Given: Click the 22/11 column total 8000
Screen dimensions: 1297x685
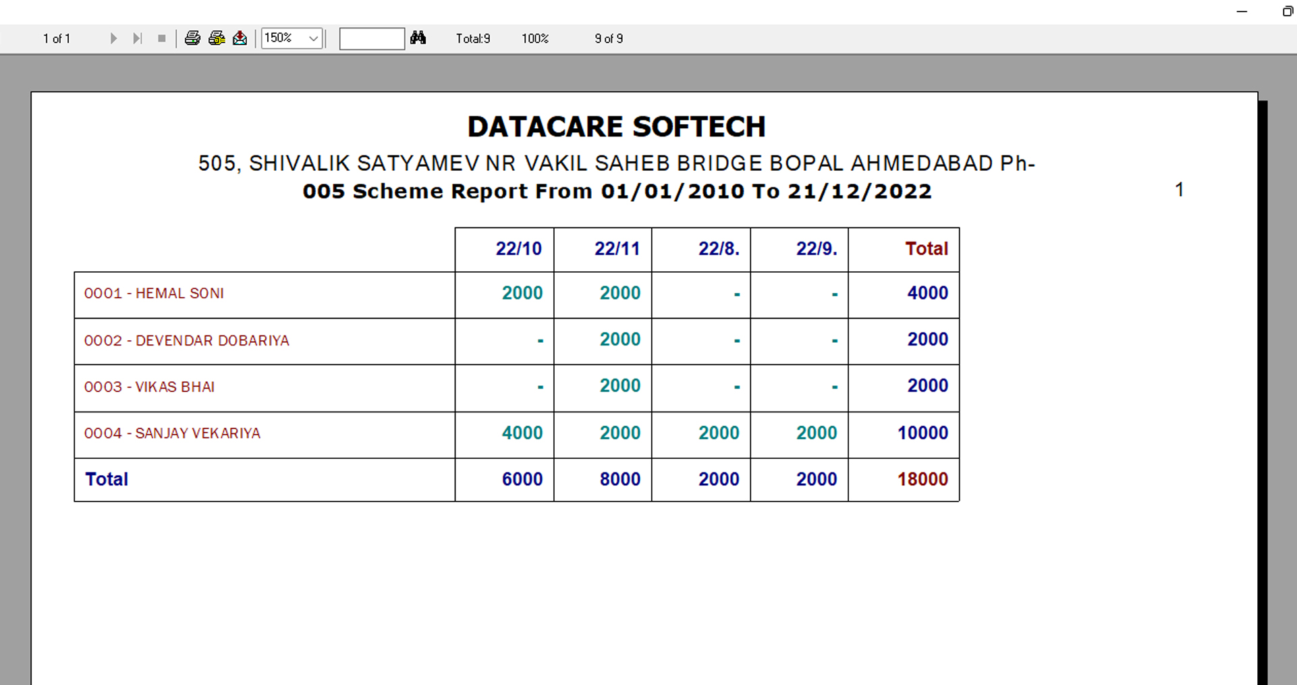Looking at the screenshot, I should [x=620, y=479].
